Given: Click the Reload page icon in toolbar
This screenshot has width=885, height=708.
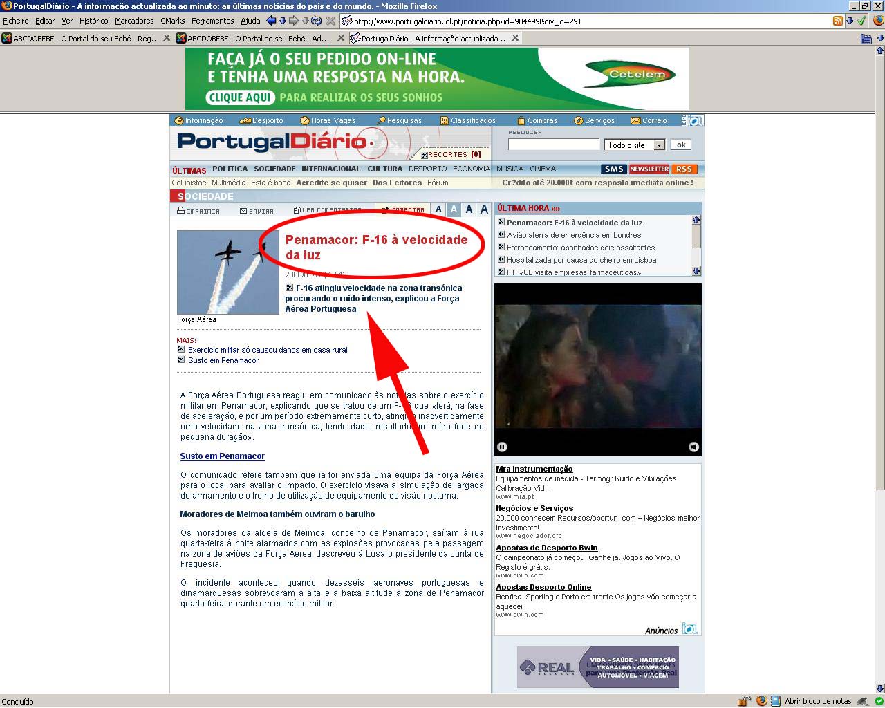Looking at the screenshot, I should [317, 21].
